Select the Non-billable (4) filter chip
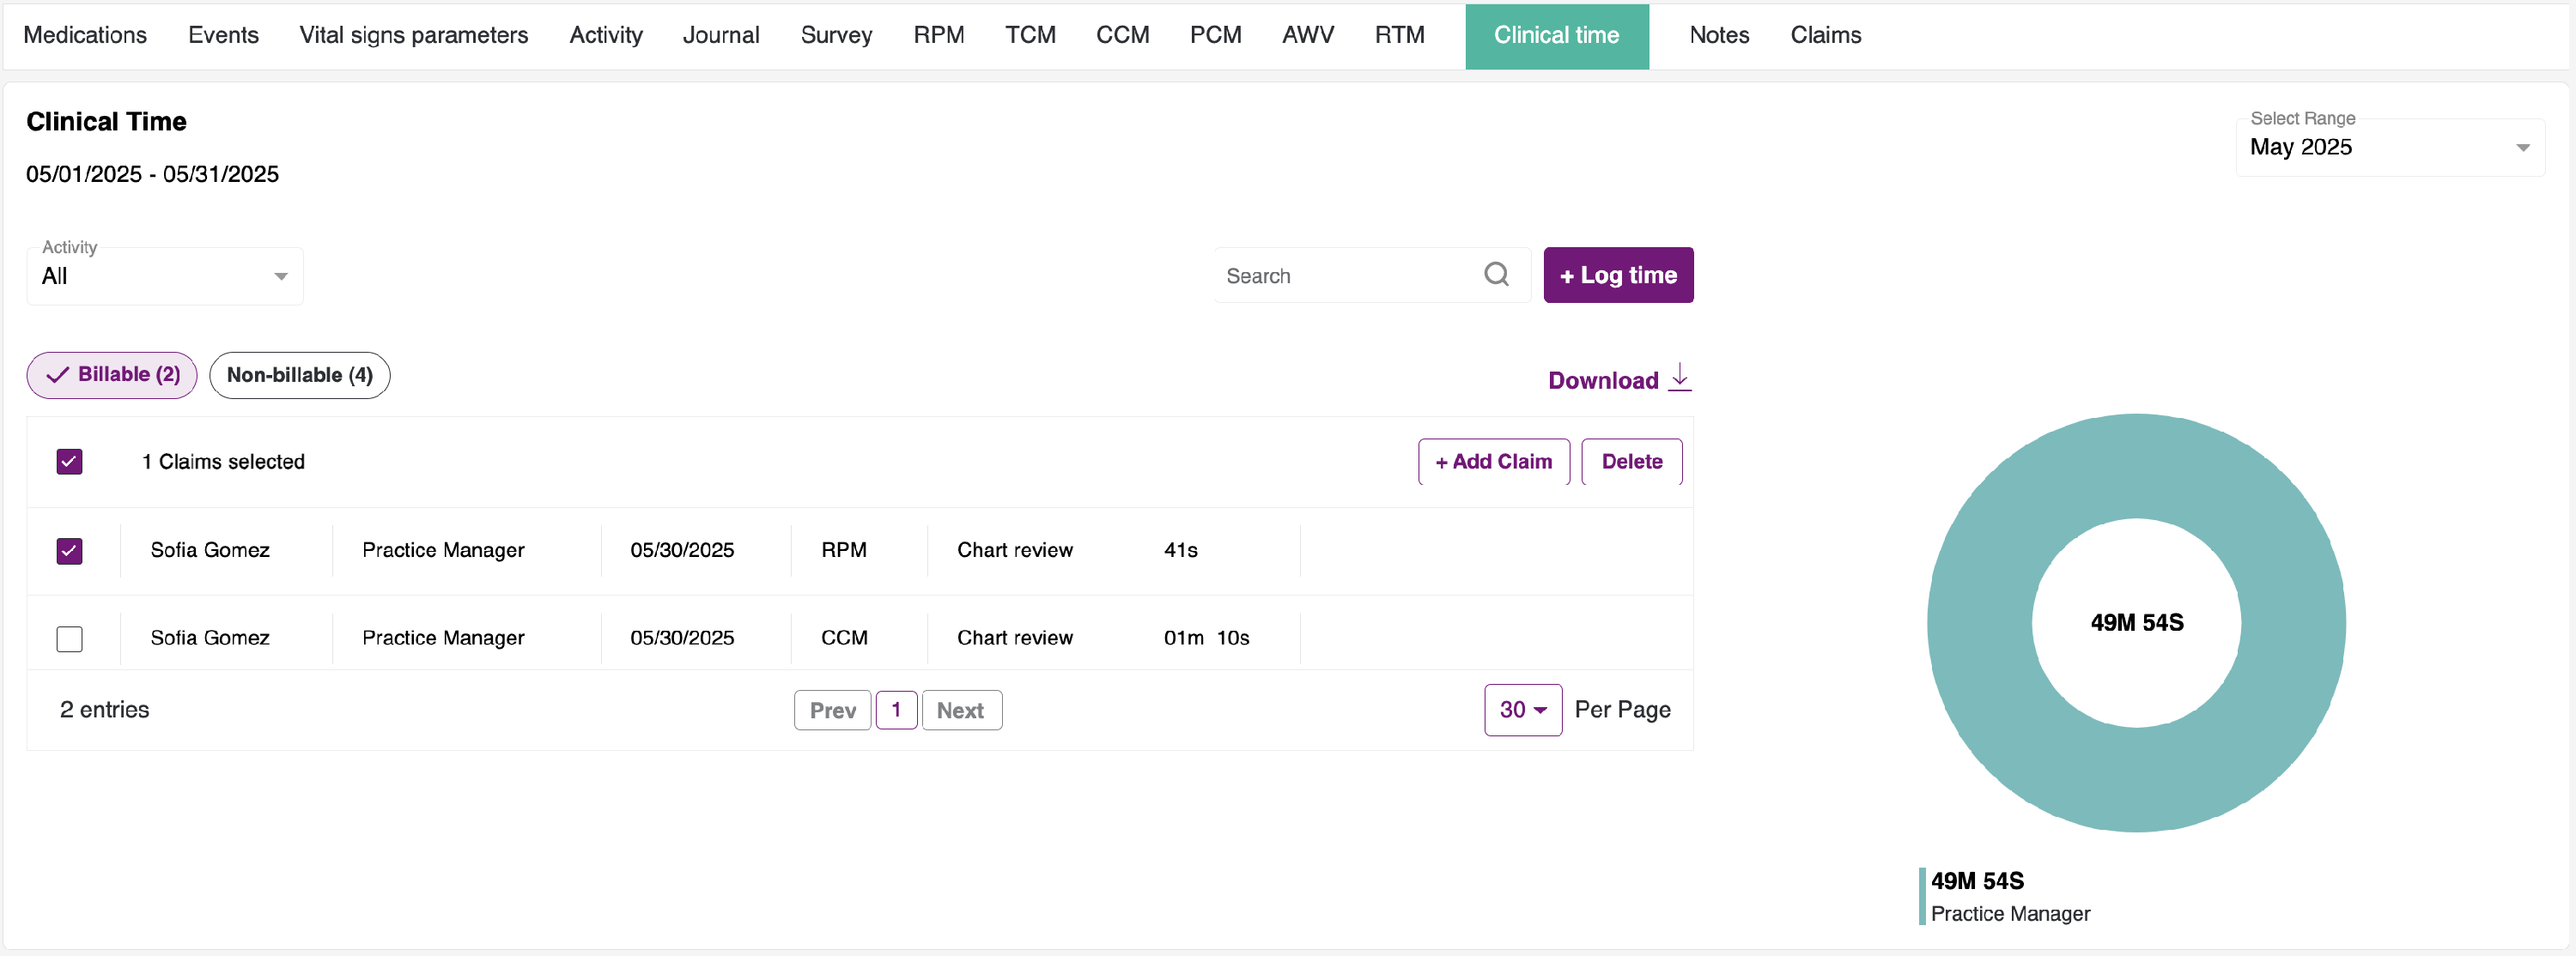Screen dimensions: 2576x956 point(299,375)
